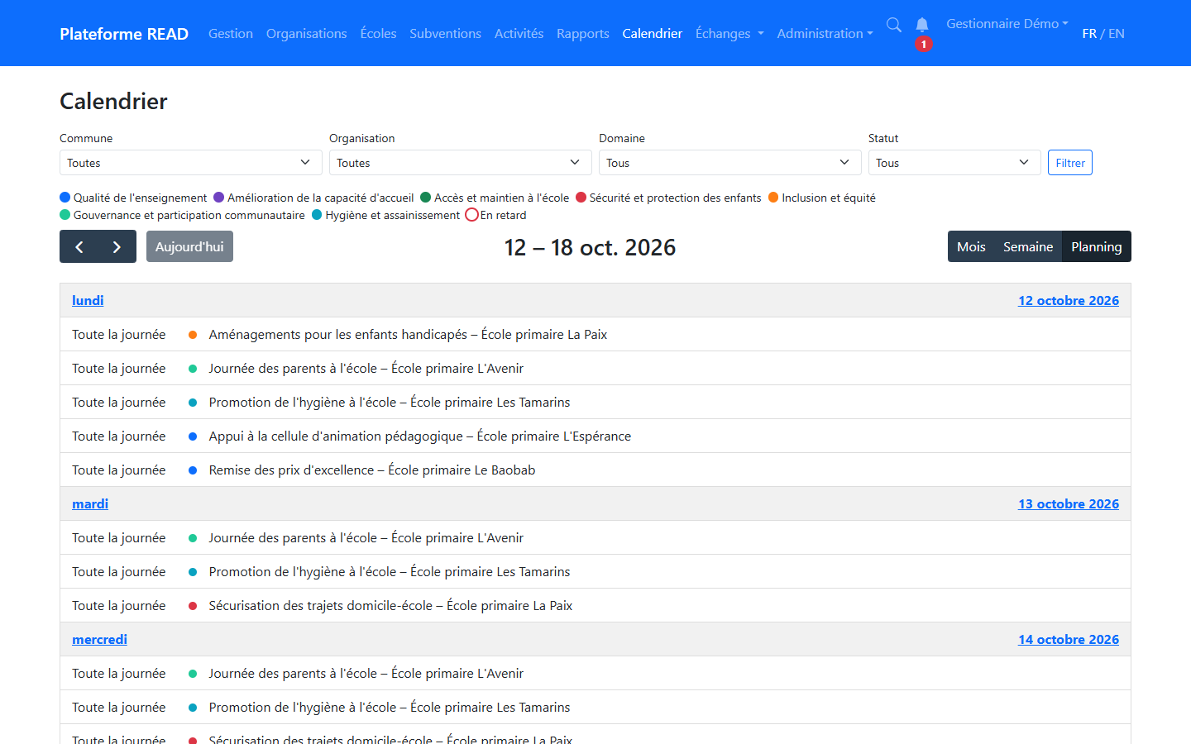Open the Subventions page
Screen dimensions: 1191x744
pos(445,33)
